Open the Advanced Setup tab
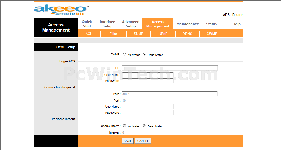281x150 pixels. (x=131, y=24)
